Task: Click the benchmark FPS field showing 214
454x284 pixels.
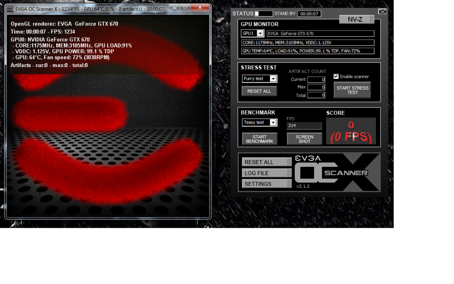Action: point(304,126)
